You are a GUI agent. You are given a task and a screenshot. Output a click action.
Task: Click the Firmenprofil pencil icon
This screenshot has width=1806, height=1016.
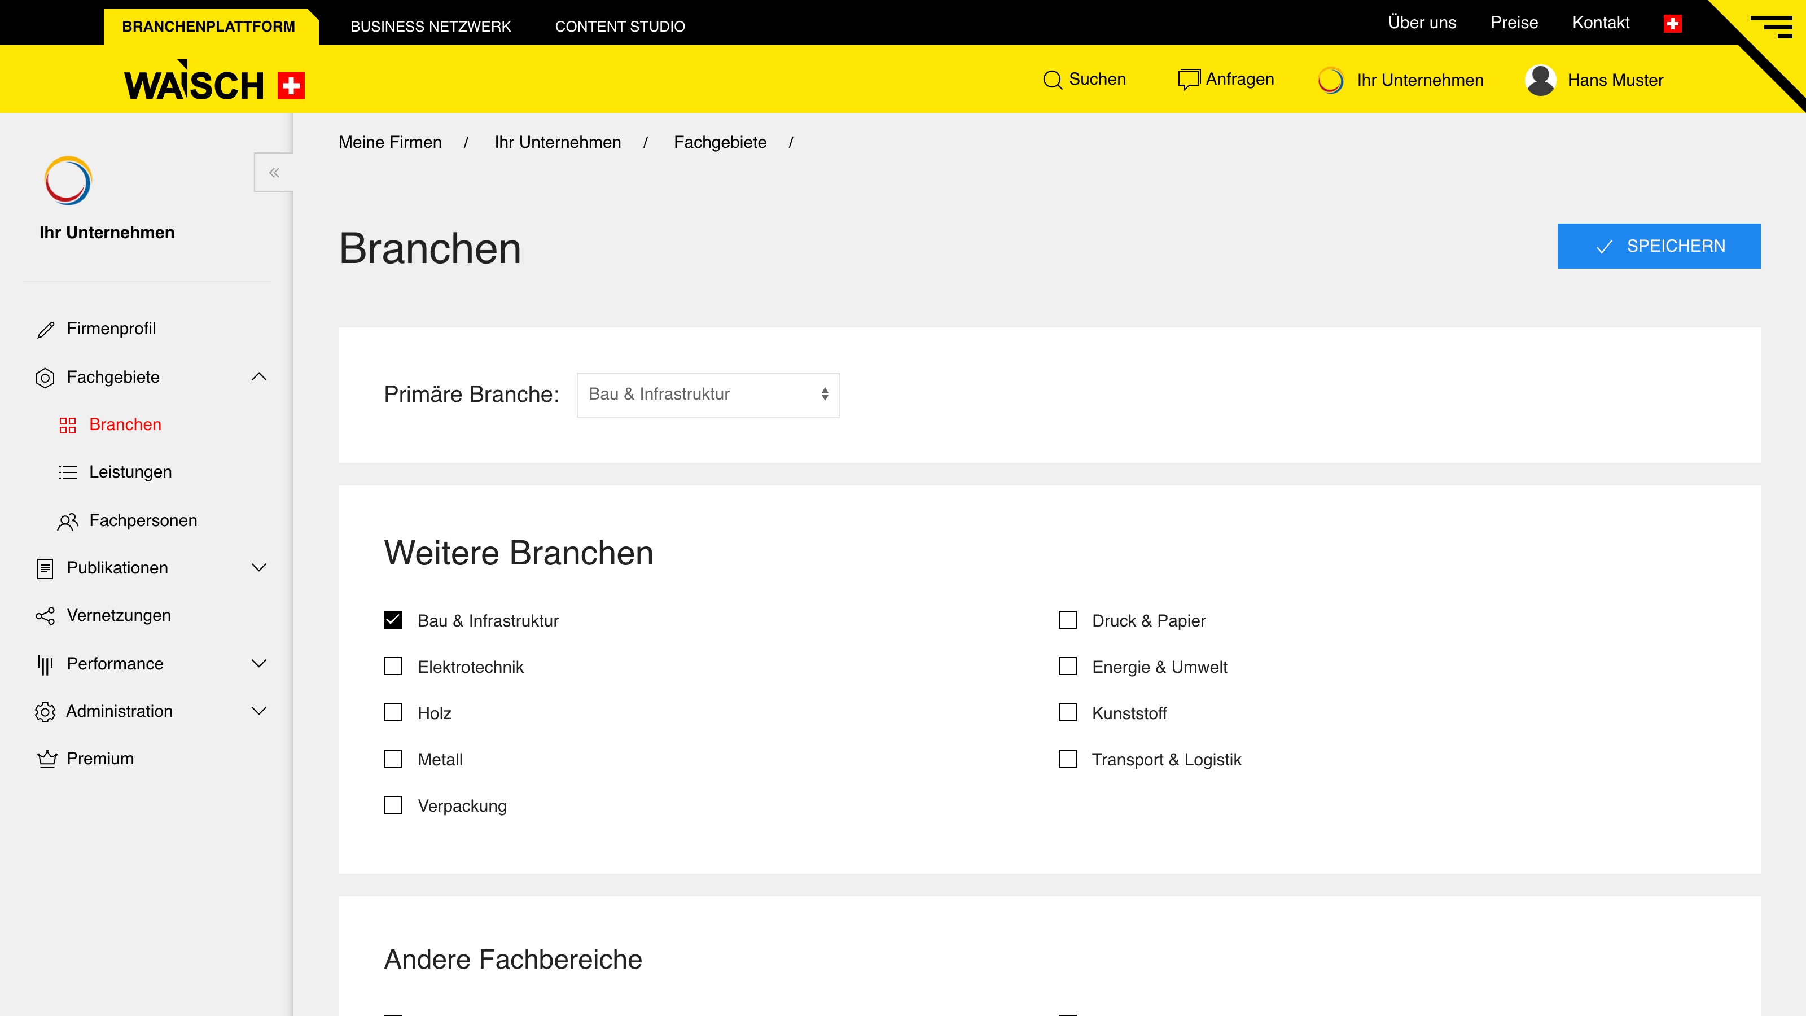point(46,330)
